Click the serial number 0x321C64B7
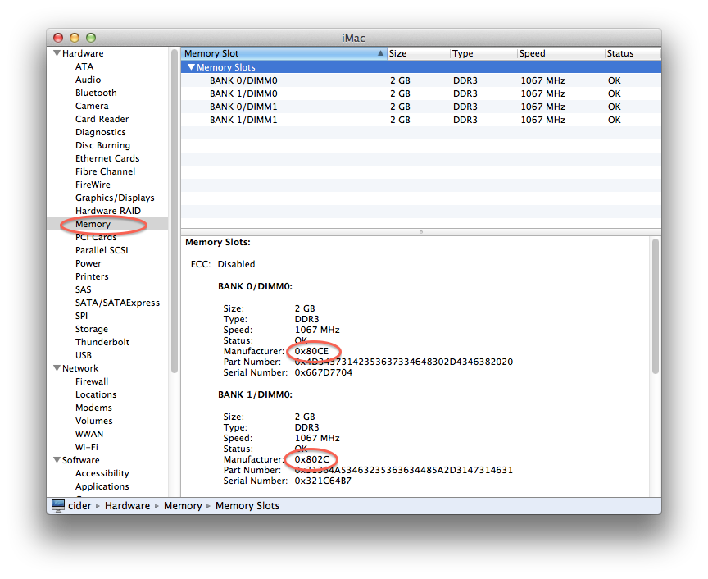Image resolution: width=708 pixels, height=579 pixels. (323, 481)
